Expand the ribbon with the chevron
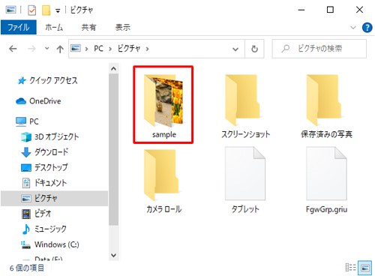The width and height of the screenshot is (375, 276). click(x=353, y=28)
